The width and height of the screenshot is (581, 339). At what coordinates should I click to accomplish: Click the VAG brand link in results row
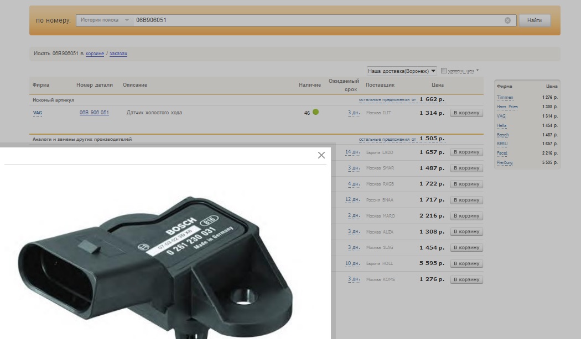(x=38, y=113)
